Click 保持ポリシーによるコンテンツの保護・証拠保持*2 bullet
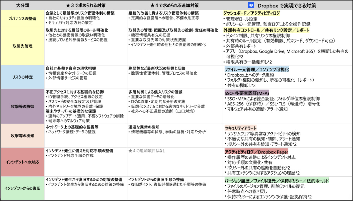The image size is (353, 201). click(268, 197)
